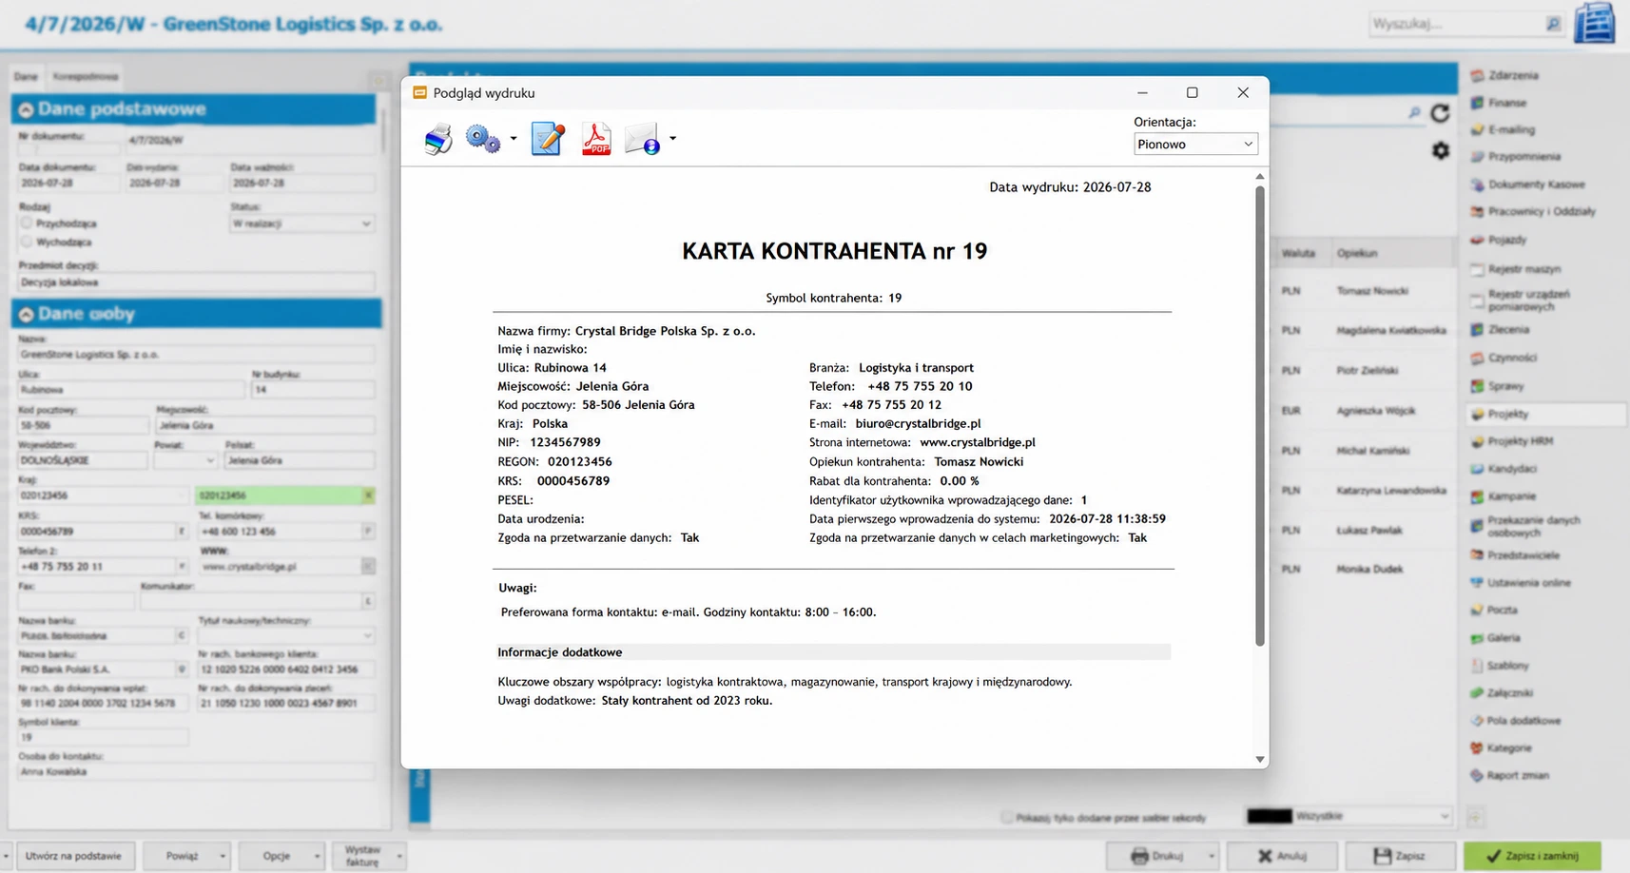1630x873 pixels.
Task: Click the Wyszukaj search field
Action: tap(1457, 24)
